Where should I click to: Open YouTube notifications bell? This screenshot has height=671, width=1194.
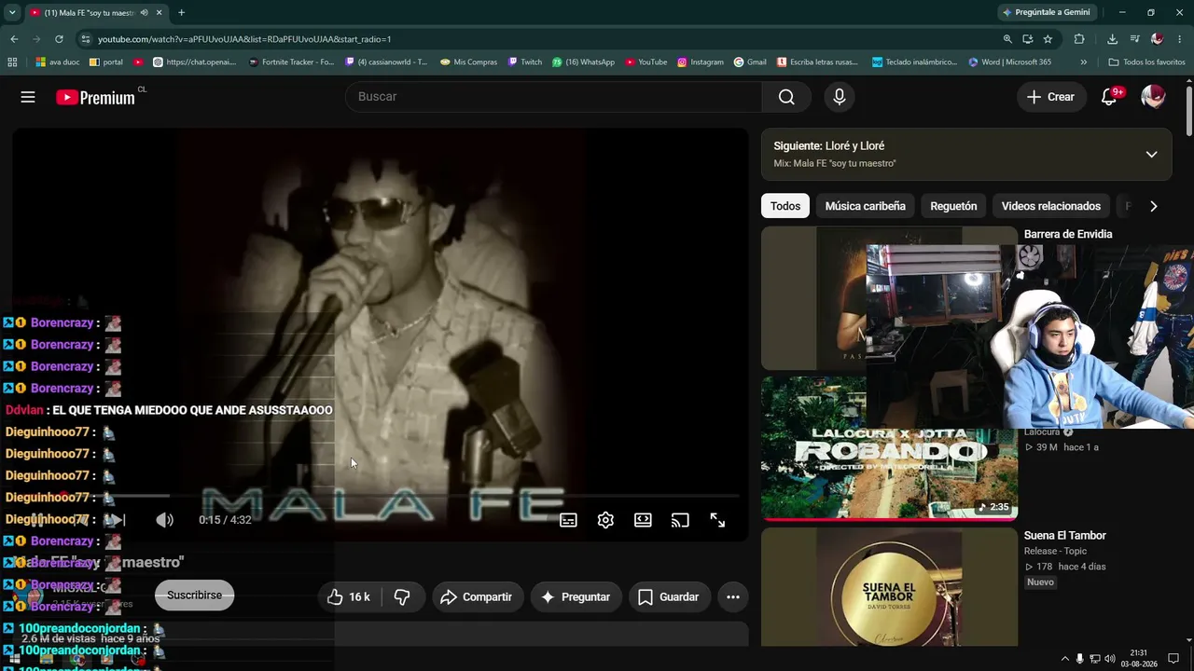pos(1109,97)
